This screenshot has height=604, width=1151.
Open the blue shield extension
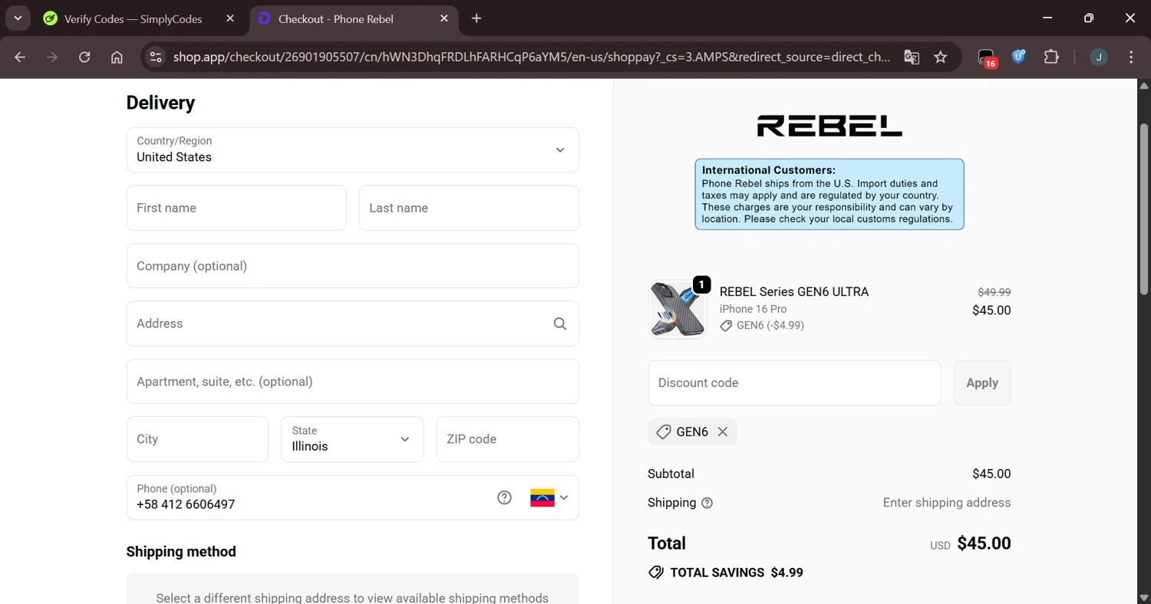coord(1019,57)
